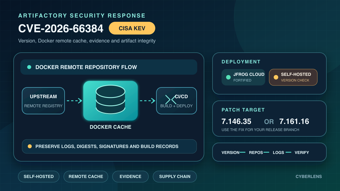Select the CI/CD build + deploy box
340x191 pixels.
click(177, 101)
